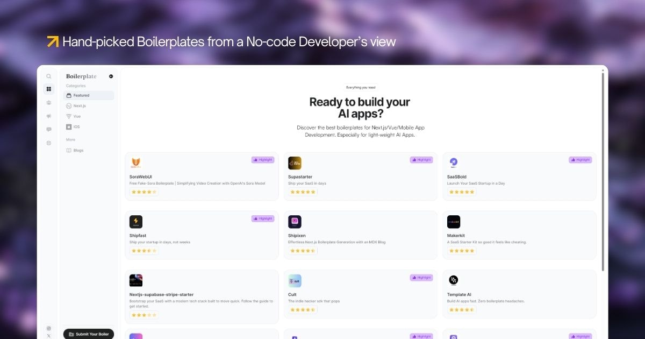Click the page vertical scrollbar thumb
Viewport: 645px width, 339px height.
pos(603,172)
